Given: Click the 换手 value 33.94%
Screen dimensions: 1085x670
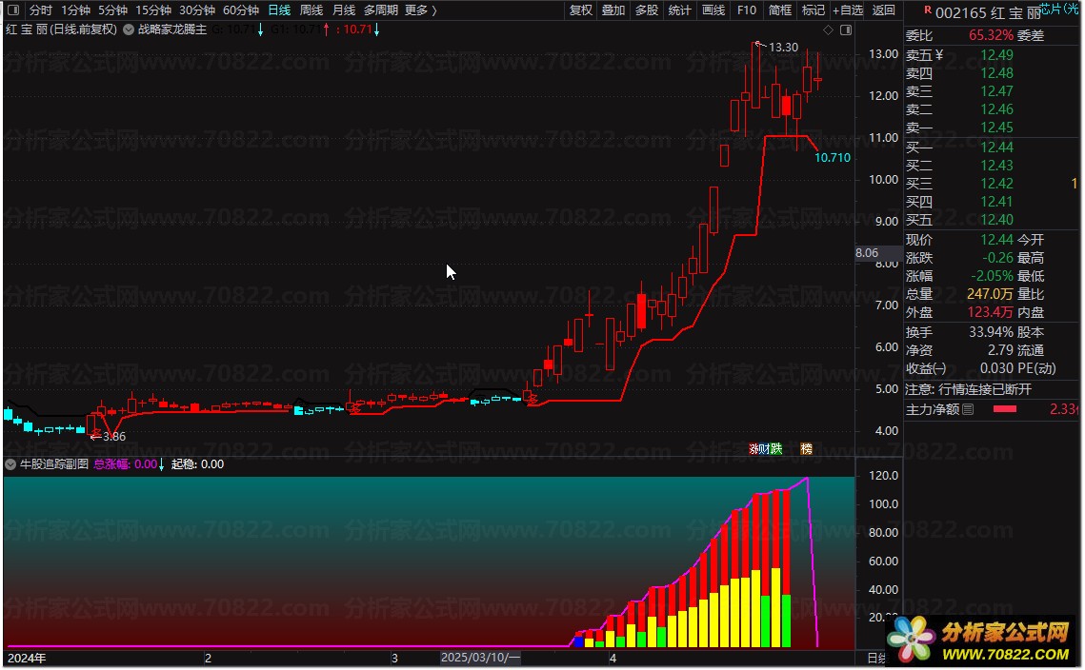Looking at the screenshot, I should coord(991,332).
